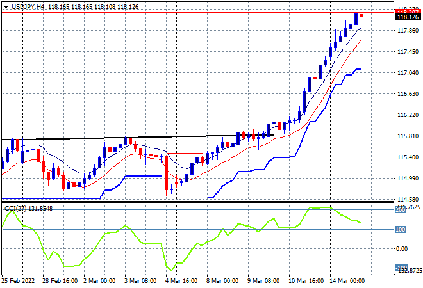The image size is (423, 288).
Task: Select the black trendline near 115.810
Action: pyautogui.click(x=138, y=138)
